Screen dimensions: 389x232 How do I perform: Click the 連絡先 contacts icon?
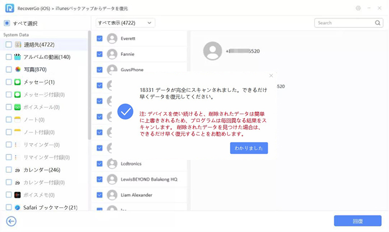(x=18, y=44)
